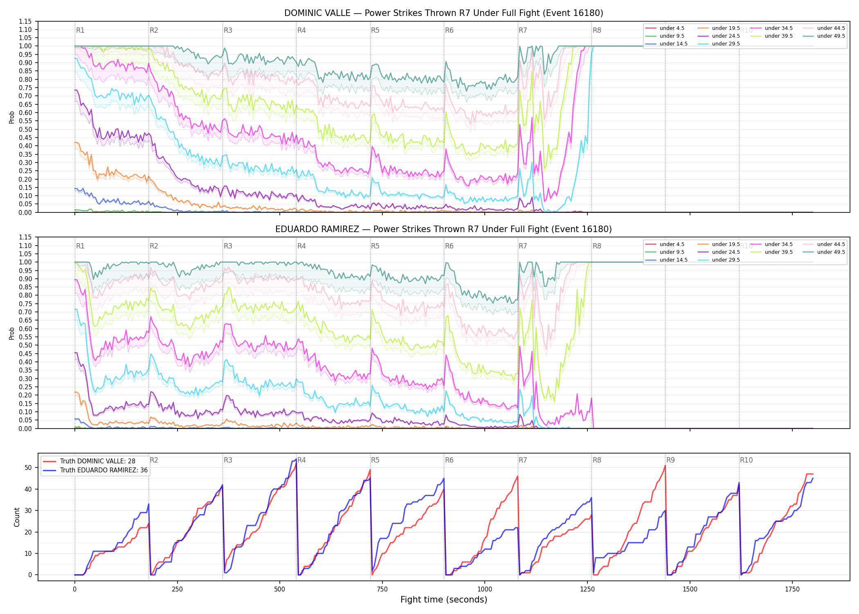Click 'Truth DOMINIC VALLE: 28' legend entry
Image resolution: width=859 pixels, height=614 pixels.
[97, 461]
